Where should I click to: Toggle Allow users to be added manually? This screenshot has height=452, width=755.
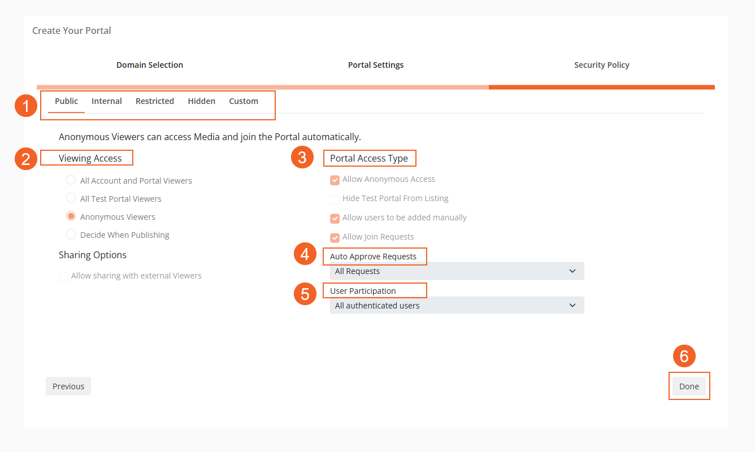[335, 218]
